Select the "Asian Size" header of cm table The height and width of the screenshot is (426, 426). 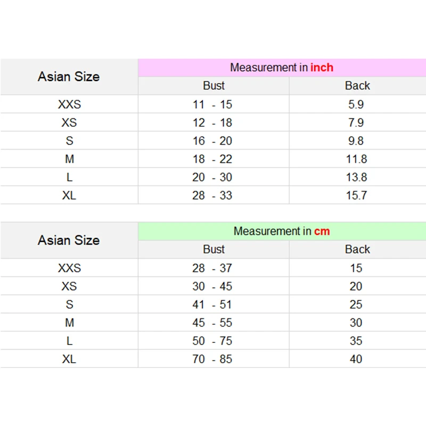click(x=69, y=240)
